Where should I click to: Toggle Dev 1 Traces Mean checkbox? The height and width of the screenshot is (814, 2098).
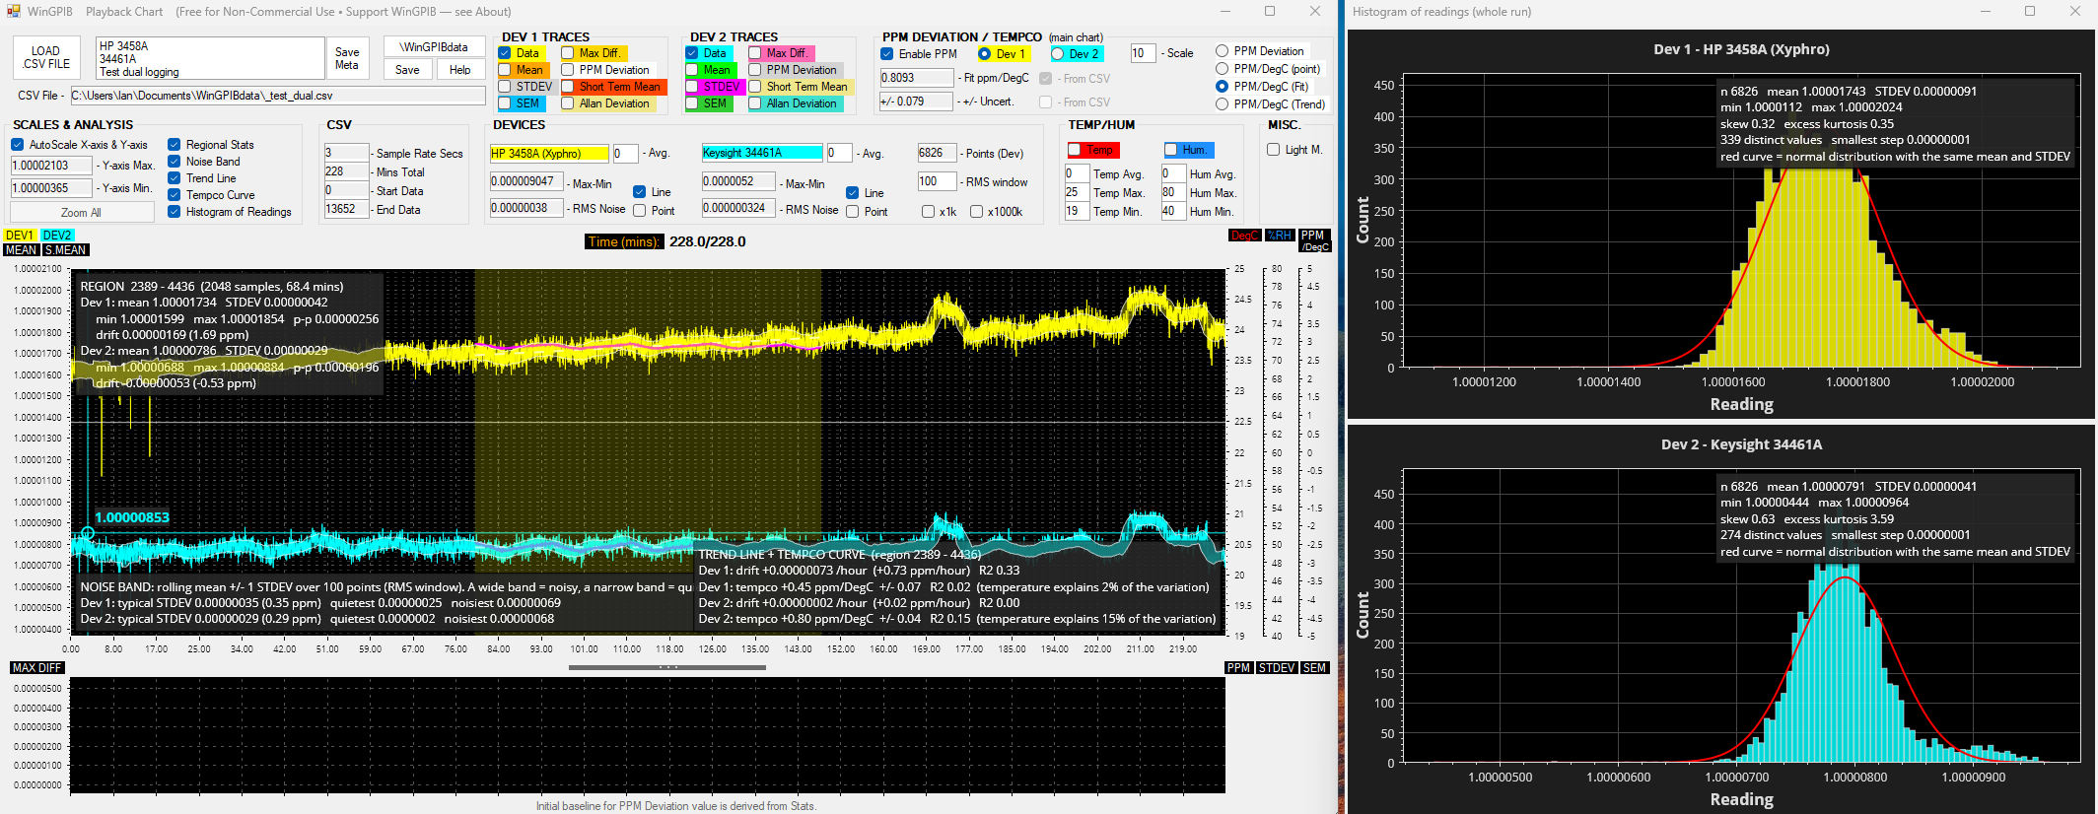(505, 70)
